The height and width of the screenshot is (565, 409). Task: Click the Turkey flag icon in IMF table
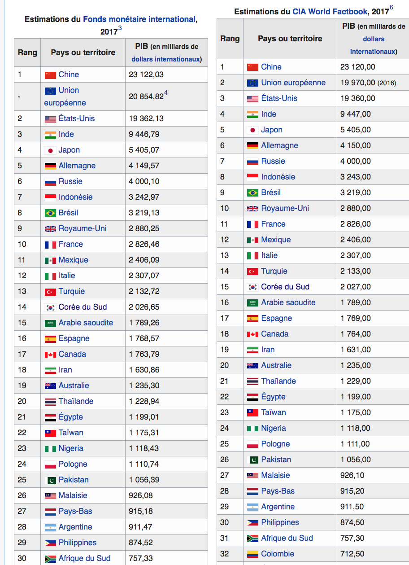click(50, 292)
